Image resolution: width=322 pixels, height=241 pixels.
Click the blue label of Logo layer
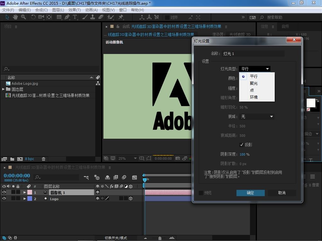tap(30, 199)
